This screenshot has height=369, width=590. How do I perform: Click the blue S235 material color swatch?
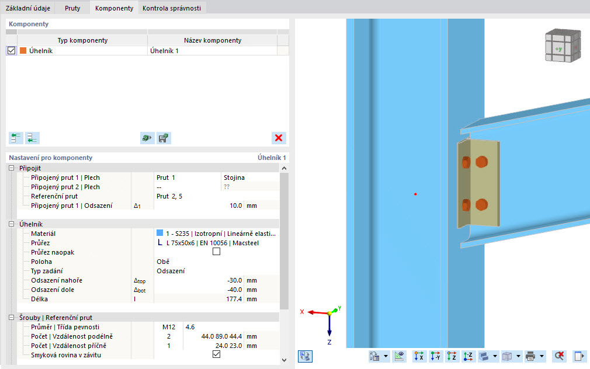tap(160, 233)
